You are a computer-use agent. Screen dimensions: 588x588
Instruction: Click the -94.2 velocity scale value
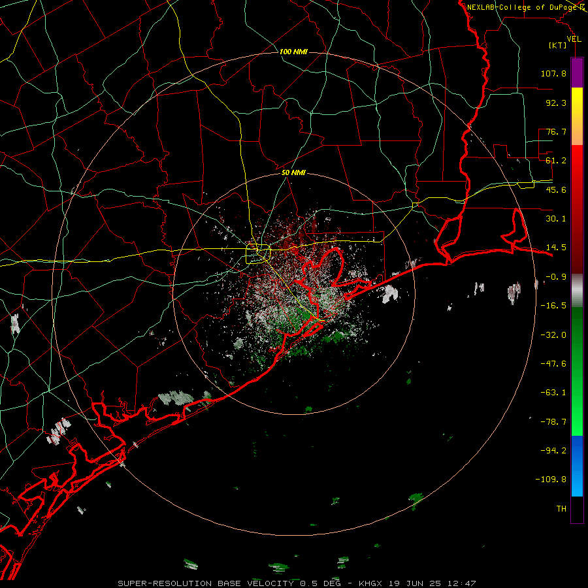(x=553, y=450)
